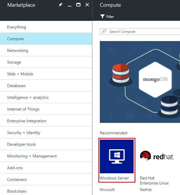
Task: Select the Blockchain category
Action: coord(46,190)
